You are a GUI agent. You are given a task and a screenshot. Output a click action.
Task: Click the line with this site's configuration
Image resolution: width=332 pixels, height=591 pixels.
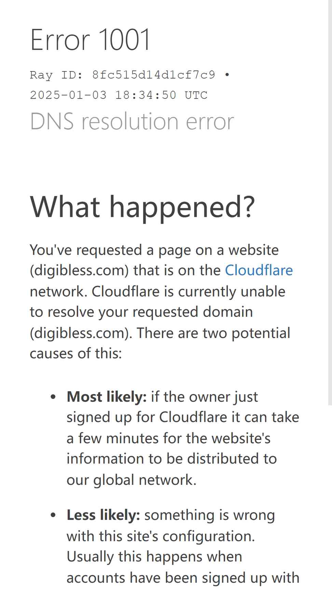161,536
